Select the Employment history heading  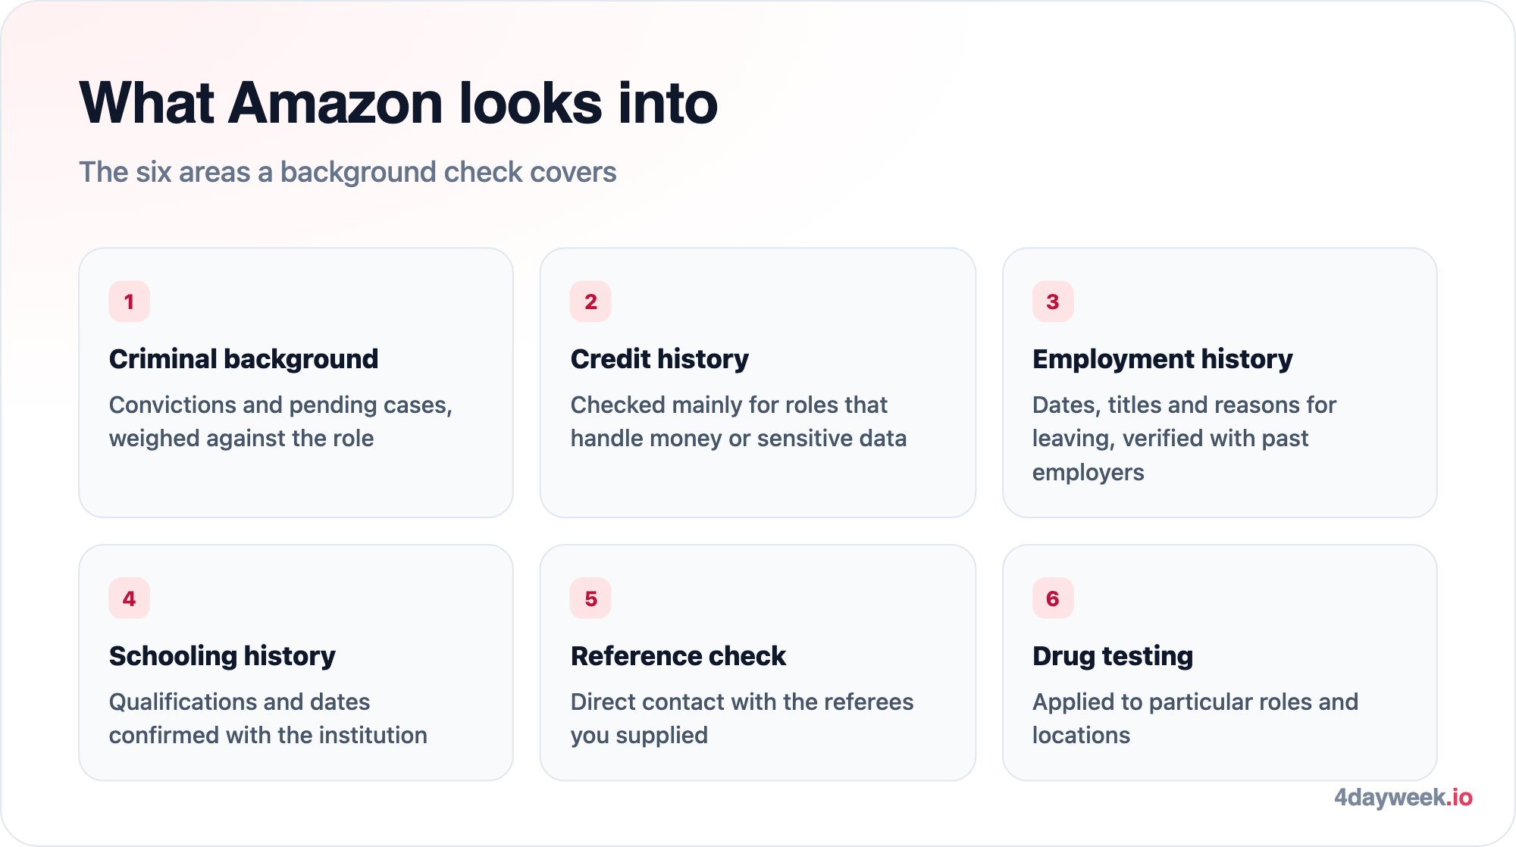pos(1163,358)
